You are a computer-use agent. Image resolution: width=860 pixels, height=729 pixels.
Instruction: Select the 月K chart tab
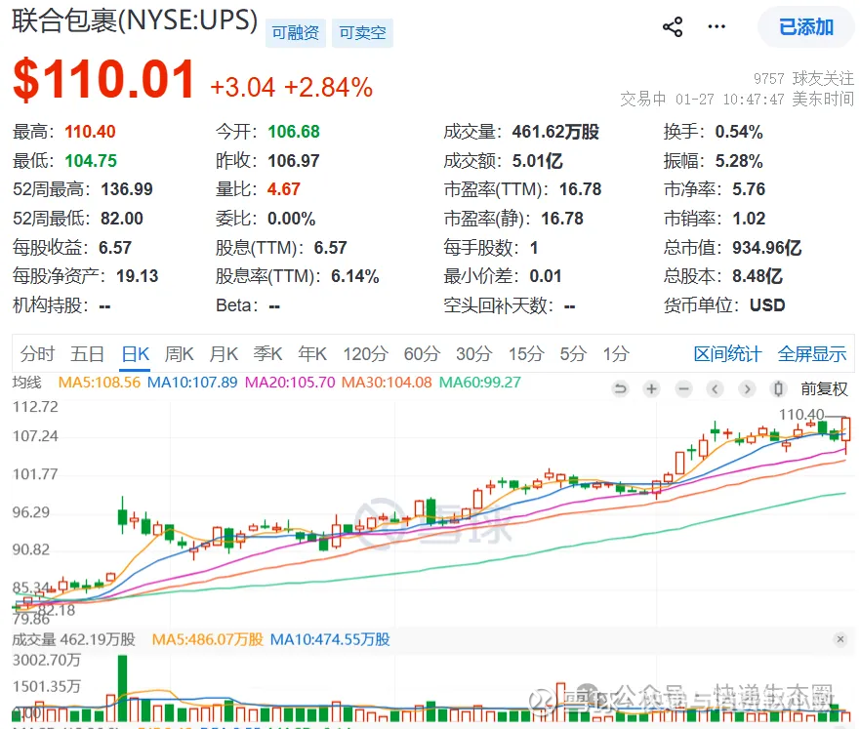(x=224, y=354)
